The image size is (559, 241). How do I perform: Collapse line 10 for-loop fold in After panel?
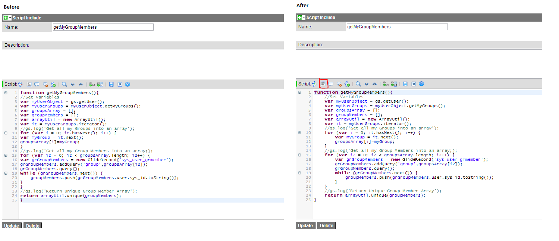[x=299, y=132]
